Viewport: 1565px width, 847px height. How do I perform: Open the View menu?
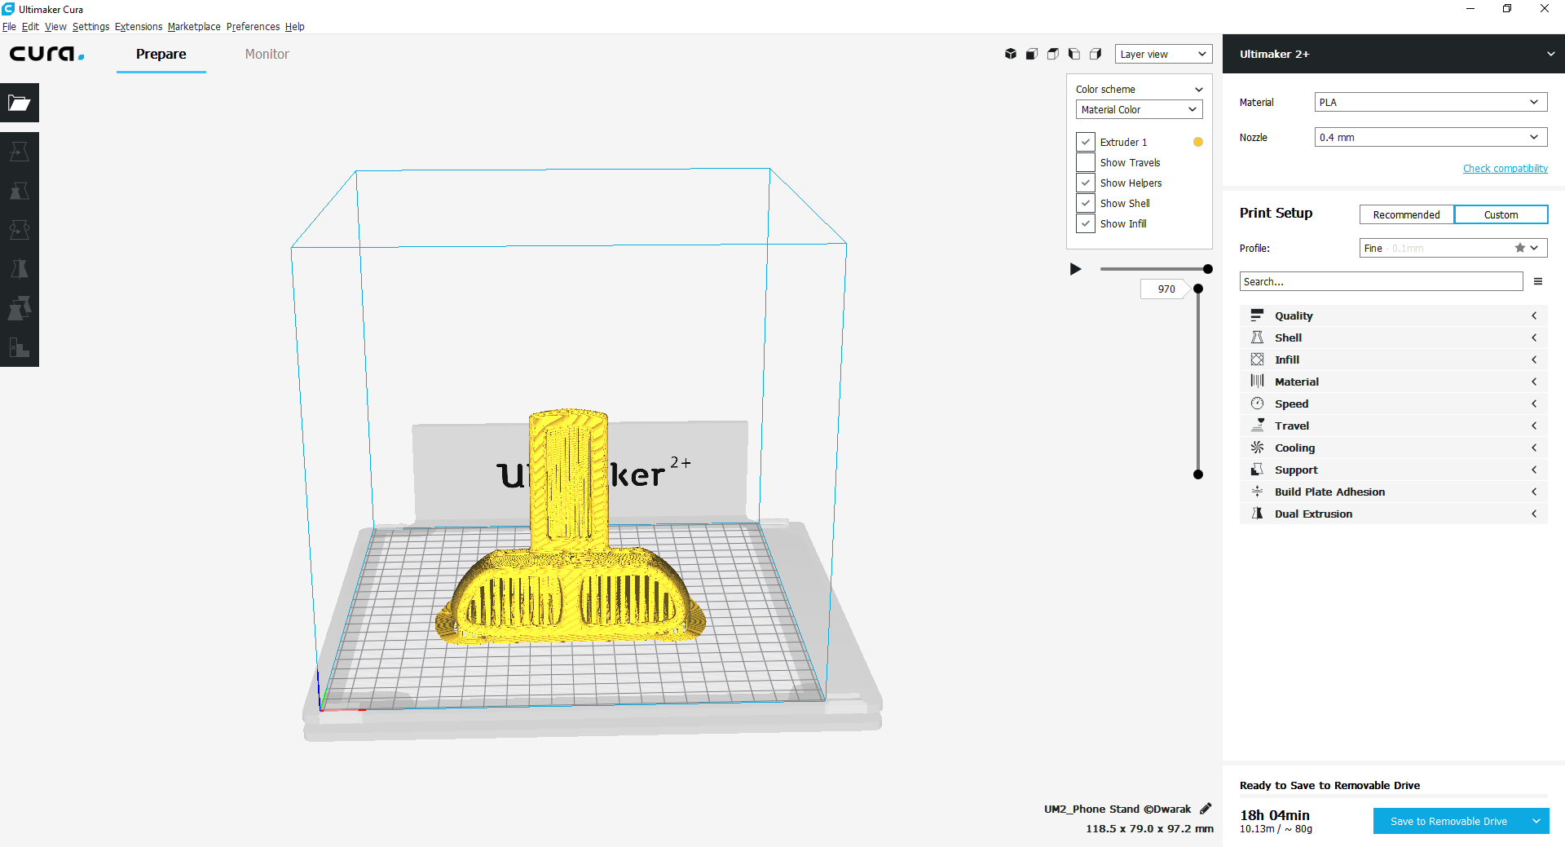tap(55, 26)
